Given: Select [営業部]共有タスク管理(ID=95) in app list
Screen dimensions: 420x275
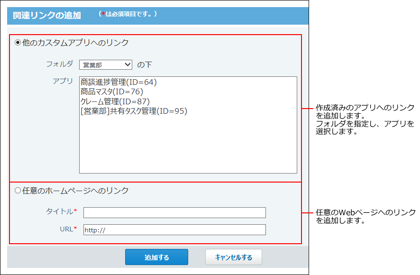Looking at the screenshot, I should 134,111.
